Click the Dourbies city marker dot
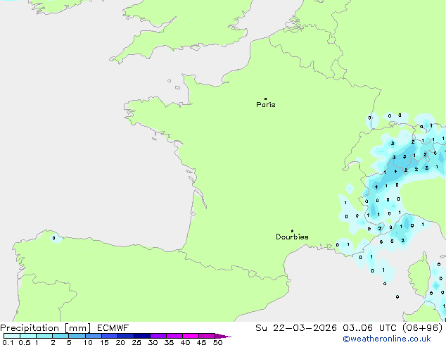The height and width of the screenshot is (345, 446). tap(292, 231)
